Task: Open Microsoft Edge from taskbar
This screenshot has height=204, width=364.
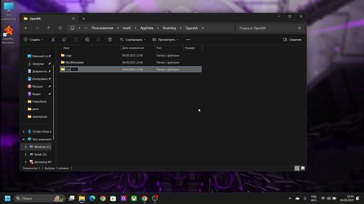Action: [92, 198]
